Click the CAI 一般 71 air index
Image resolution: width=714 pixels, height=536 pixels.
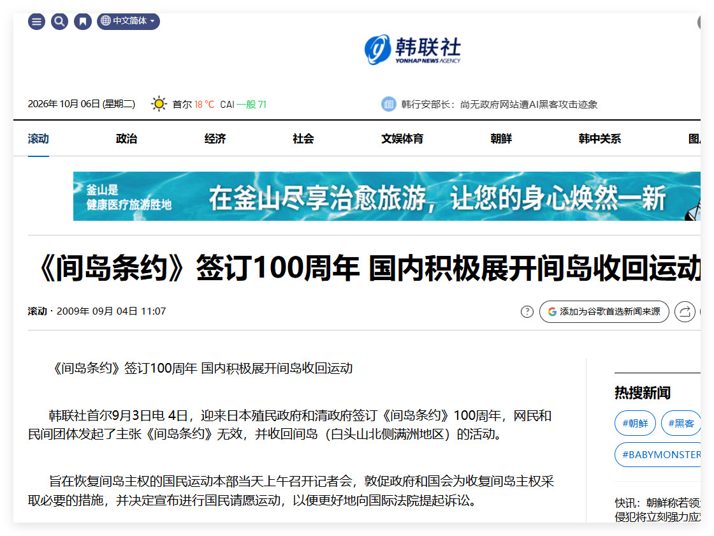click(x=243, y=105)
